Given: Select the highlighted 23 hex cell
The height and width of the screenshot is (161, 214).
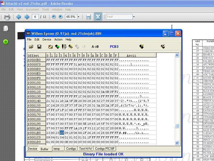Looking at the screenshot, I should pos(62,133).
